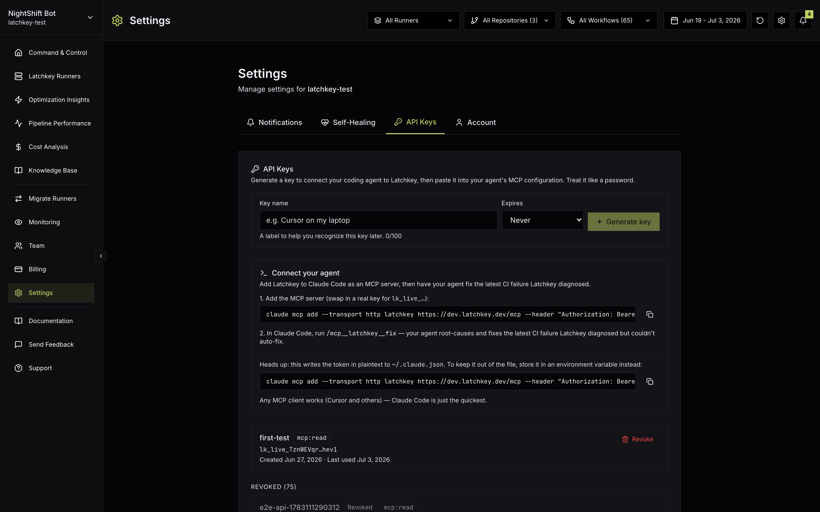Switch to the Account tab
This screenshot has height=512, width=820.
(476, 122)
